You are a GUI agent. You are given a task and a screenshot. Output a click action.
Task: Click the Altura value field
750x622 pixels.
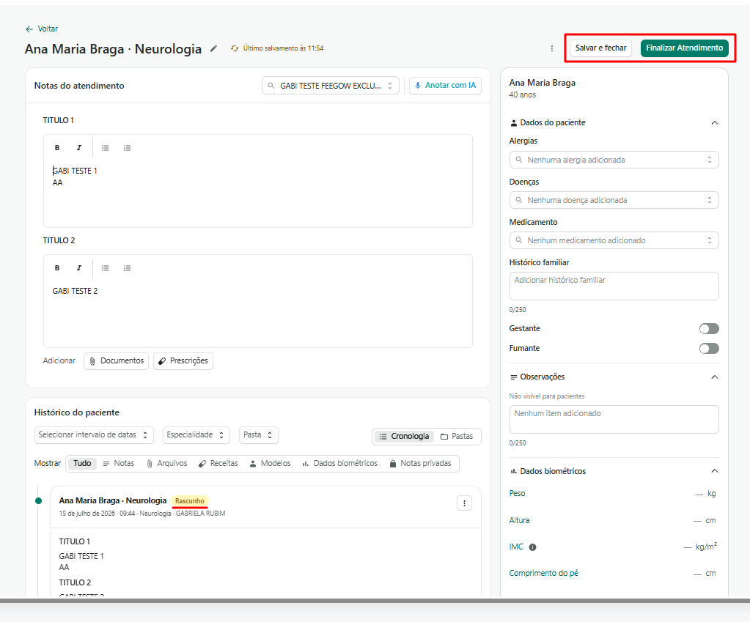click(x=705, y=520)
